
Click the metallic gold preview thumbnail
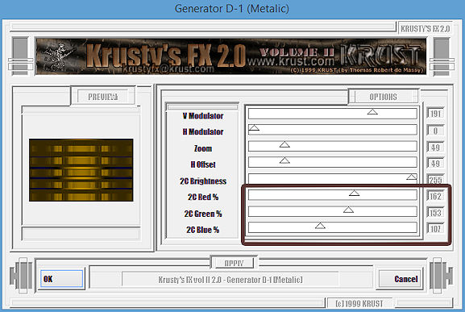tap(81, 170)
